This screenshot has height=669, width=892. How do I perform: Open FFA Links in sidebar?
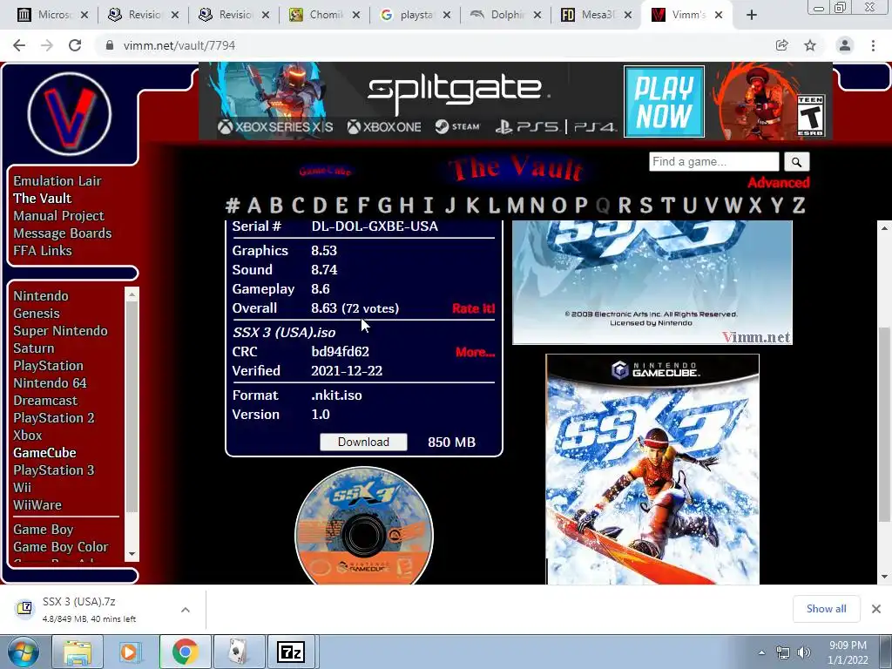coord(43,250)
